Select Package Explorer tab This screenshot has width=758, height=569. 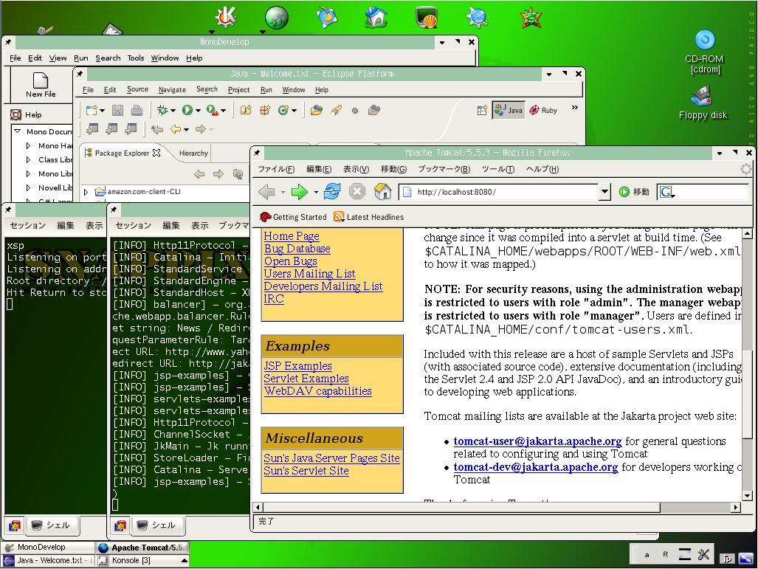[122, 153]
